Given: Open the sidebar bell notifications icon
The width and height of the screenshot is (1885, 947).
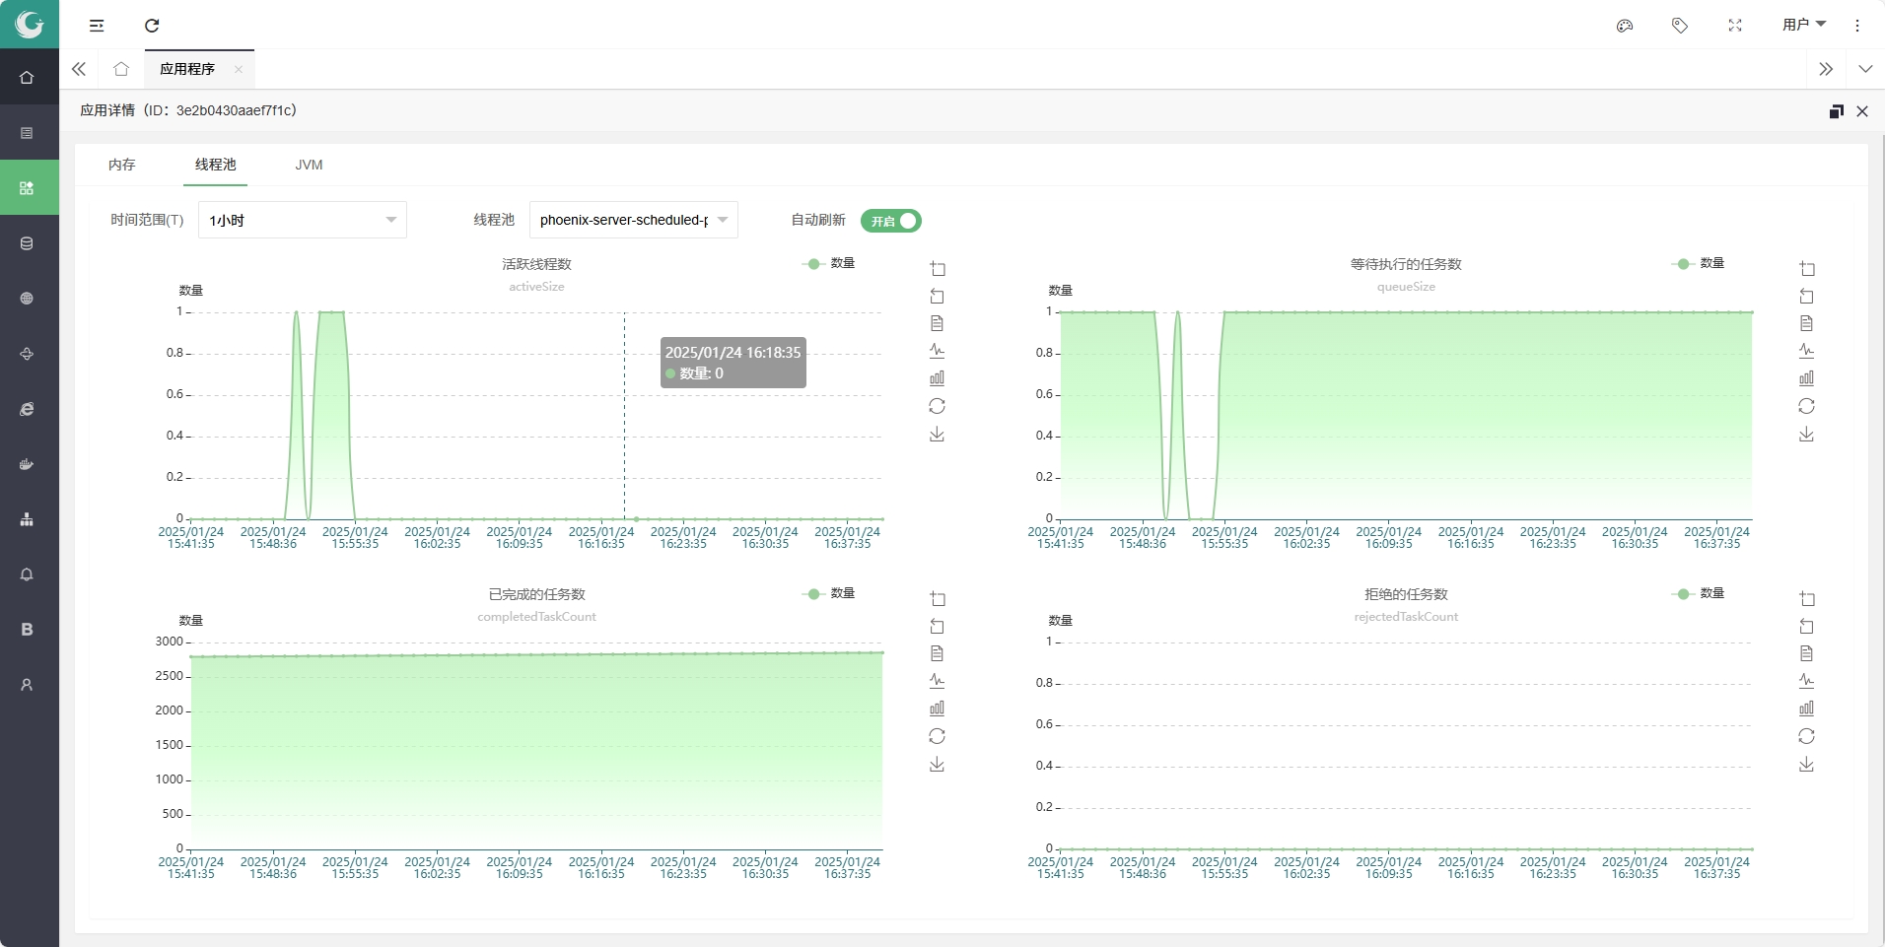Looking at the screenshot, I should [x=27, y=575].
